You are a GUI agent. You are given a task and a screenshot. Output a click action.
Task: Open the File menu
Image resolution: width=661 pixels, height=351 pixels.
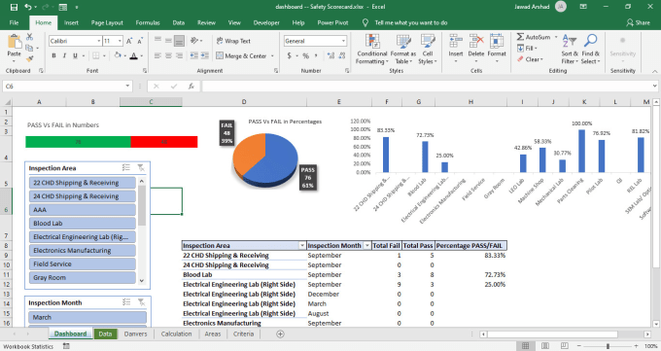(14, 22)
